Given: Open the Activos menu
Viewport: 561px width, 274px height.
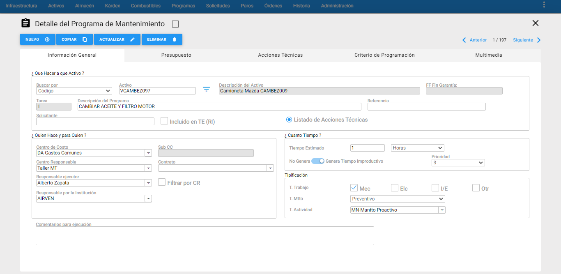Looking at the screenshot, I should click(x=56, y=6).
